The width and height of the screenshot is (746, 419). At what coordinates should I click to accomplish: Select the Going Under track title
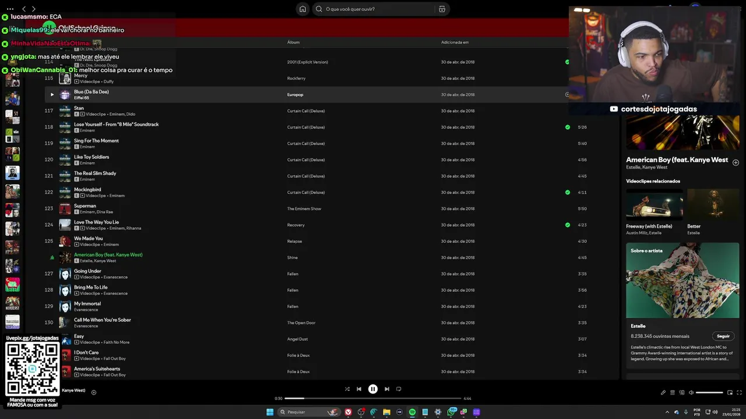87,271
